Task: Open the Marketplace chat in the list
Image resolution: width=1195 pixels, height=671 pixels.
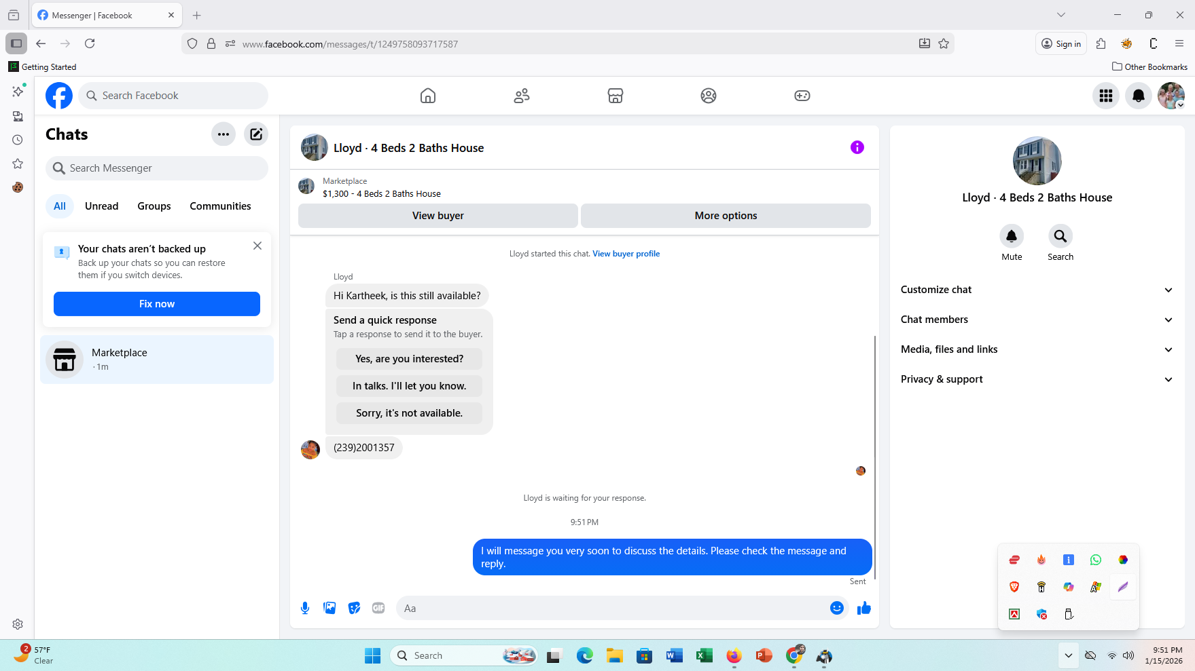Action: pos(157,360)
